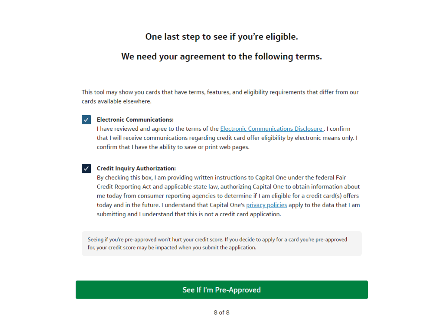
Task: Click "Seeing if you're pre-approved" notice text
Action: 124,239
